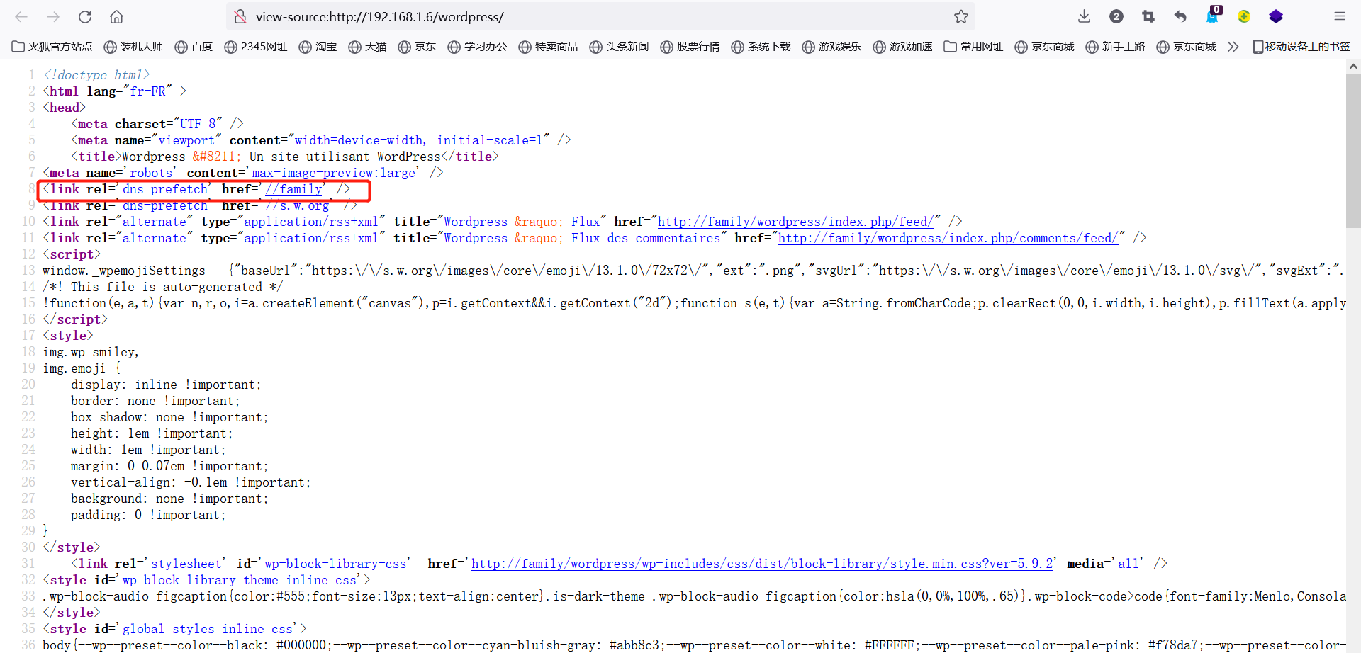This screenshot has width=1361, height=653.
Task: Open the 股票行情 bookmark
Action: click(x=690, y=47)
